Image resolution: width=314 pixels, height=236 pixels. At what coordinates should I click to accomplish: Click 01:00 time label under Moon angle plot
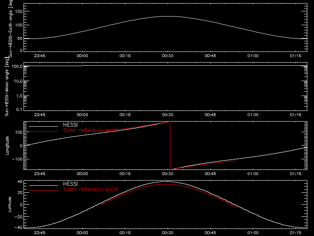point(253,115)
